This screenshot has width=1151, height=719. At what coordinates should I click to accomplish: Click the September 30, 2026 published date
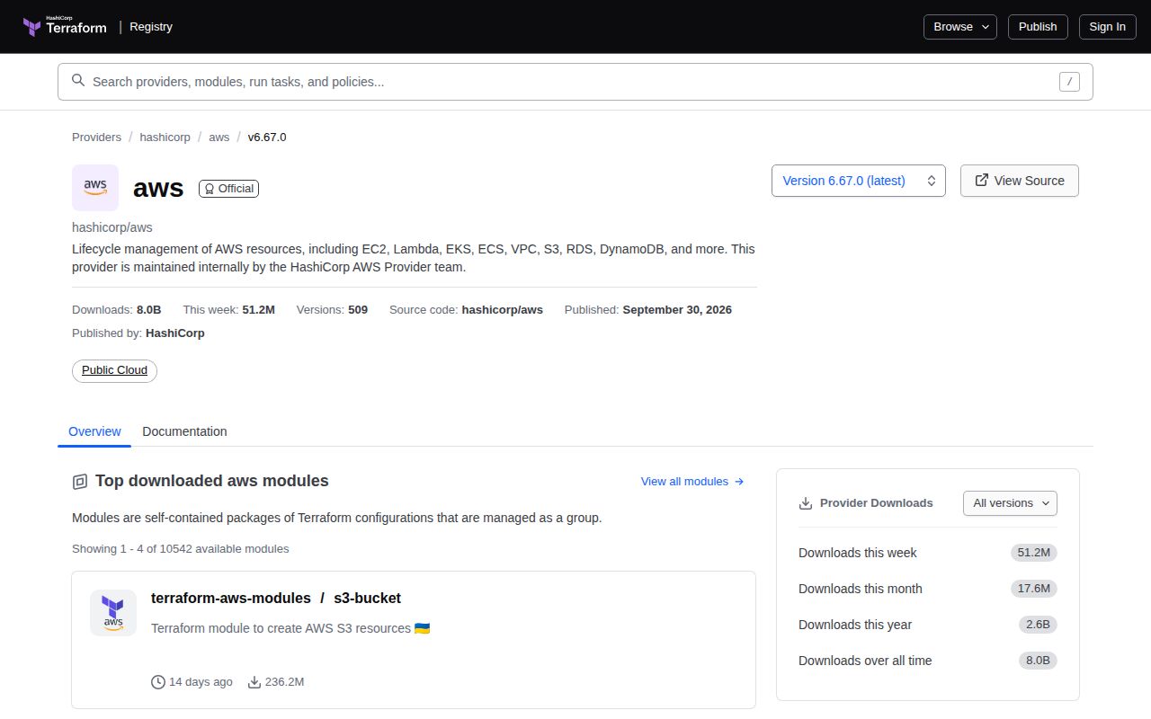click(x=677, y=310)
